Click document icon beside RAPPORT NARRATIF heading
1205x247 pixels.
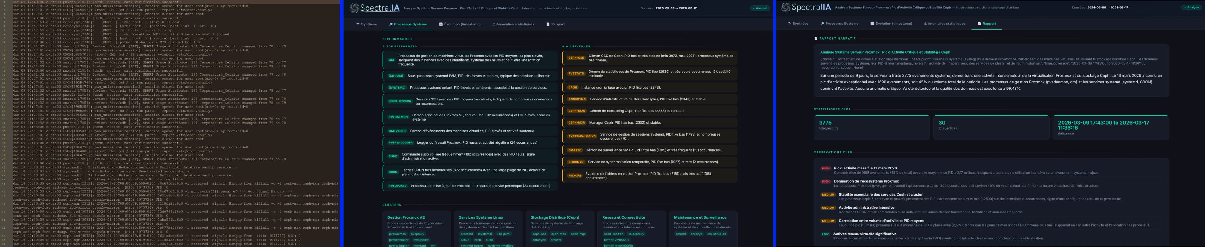[816, 38]
